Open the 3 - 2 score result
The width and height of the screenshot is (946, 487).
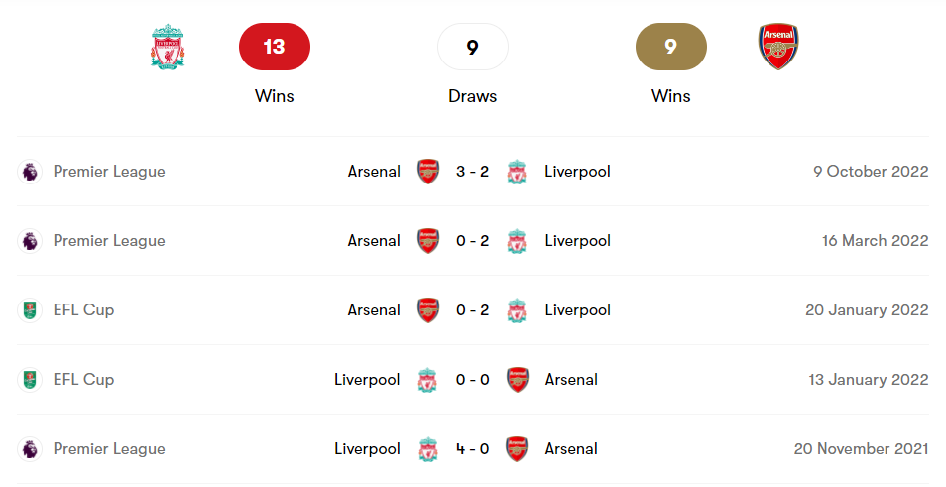[472, 172]
